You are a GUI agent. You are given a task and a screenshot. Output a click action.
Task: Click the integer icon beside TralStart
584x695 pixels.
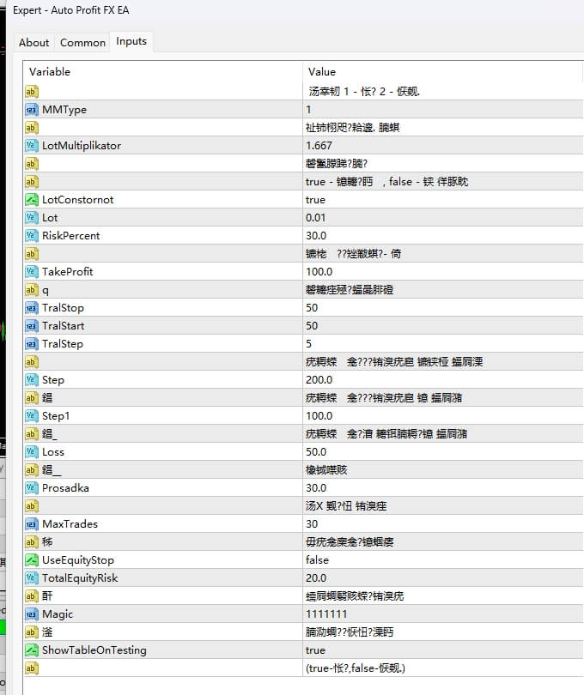(32, 326)
